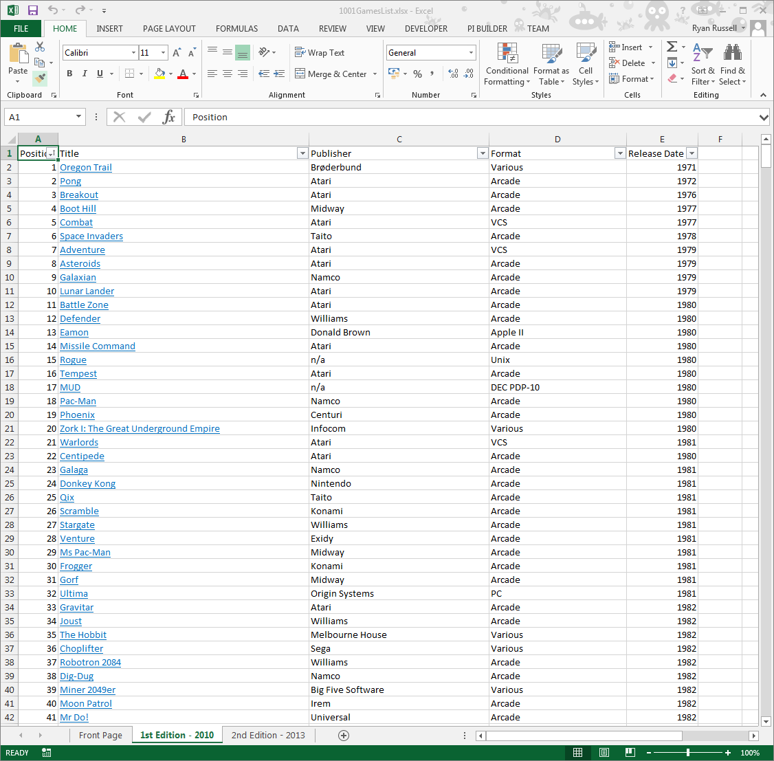This screenshot has height=761, width=774.
Task: Add a new sheet with plus icon
Action: point(344,736)
